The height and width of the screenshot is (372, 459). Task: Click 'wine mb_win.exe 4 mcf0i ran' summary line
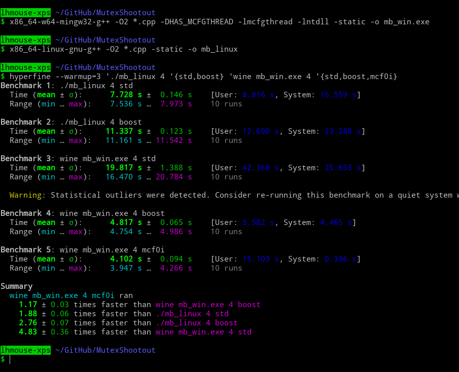pos(71,295)
